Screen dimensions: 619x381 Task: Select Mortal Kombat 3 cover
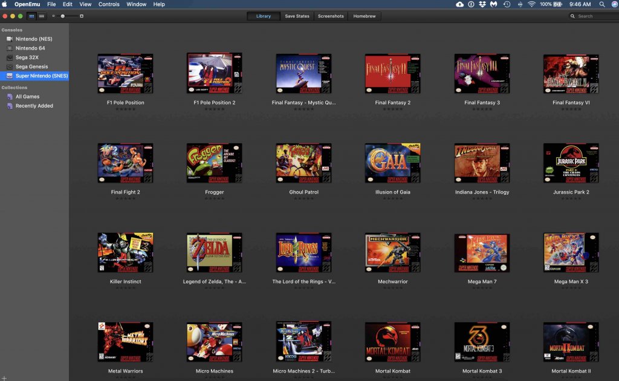click(x=482, y=342)
